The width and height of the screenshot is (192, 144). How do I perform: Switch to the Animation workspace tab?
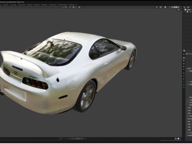click(x=37, y=5)
